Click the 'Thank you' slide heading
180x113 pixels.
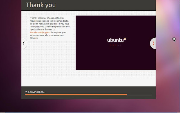point(41,5)
